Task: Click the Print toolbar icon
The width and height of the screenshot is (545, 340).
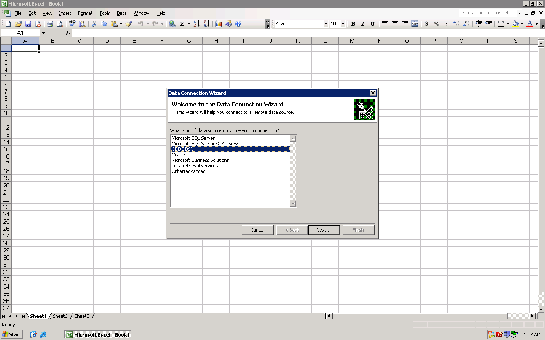Action: pos(50,24)
